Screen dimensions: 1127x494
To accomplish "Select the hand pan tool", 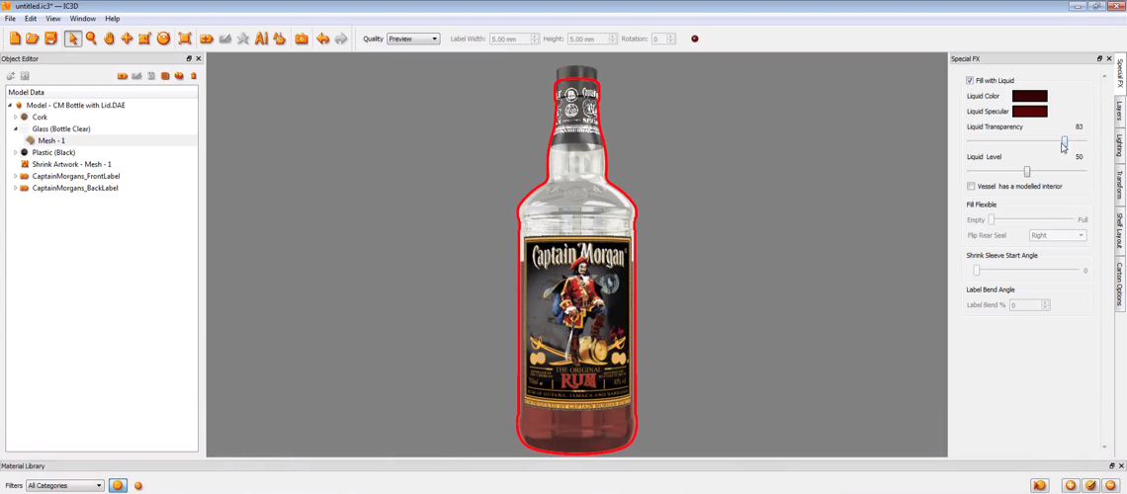I will click(x=110, y=39).
